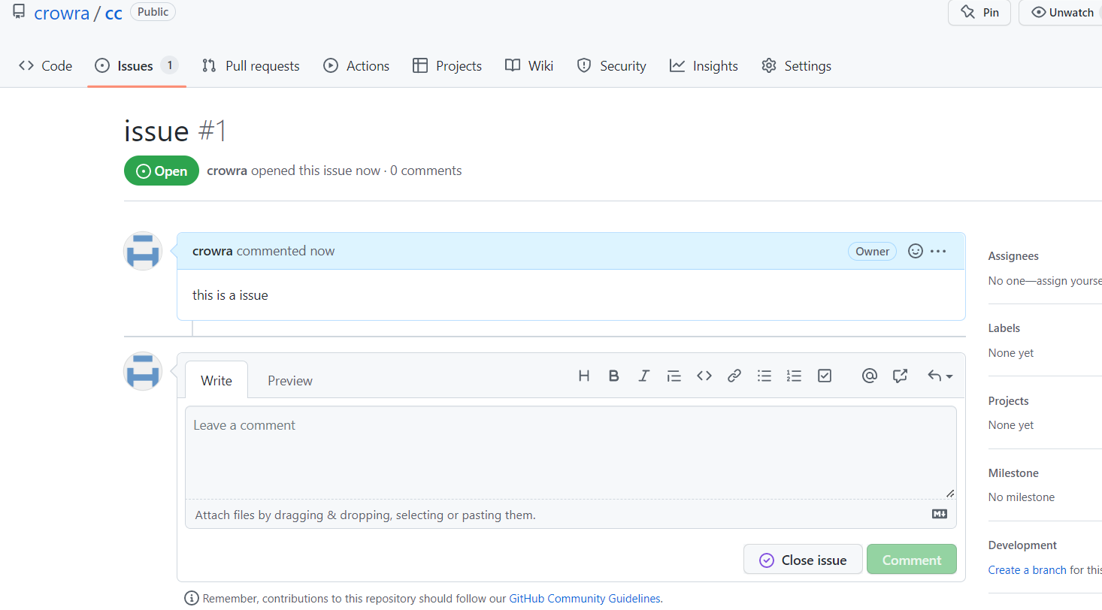This screenshot has height=610, width=1102.
Task: Click the Unwatch button
Action: (1061, 12)
